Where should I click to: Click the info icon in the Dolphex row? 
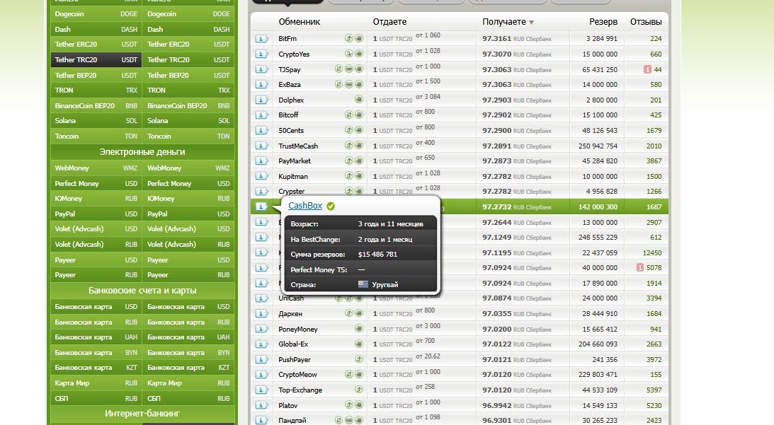(262, 100)
